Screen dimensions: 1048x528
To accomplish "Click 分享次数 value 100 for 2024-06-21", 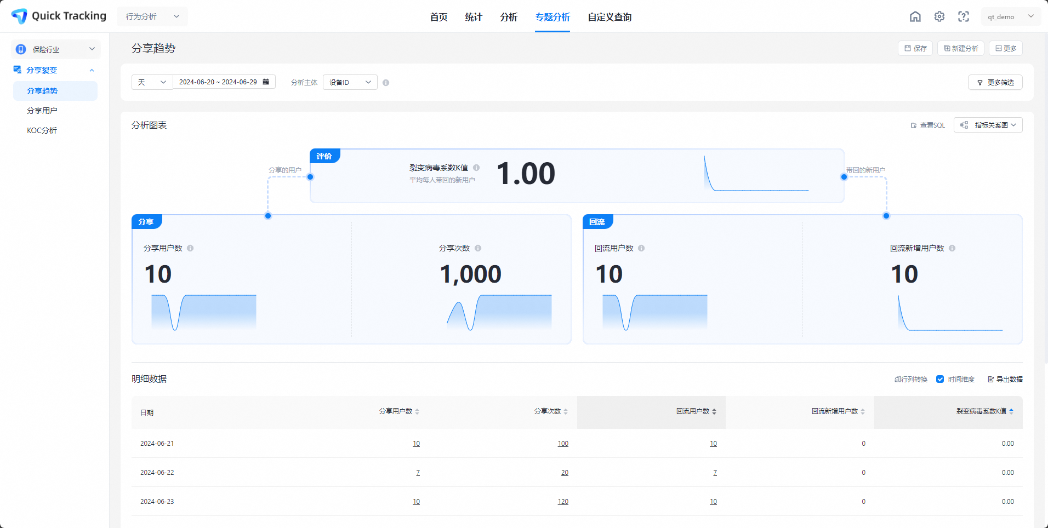I will coord(563,444).
